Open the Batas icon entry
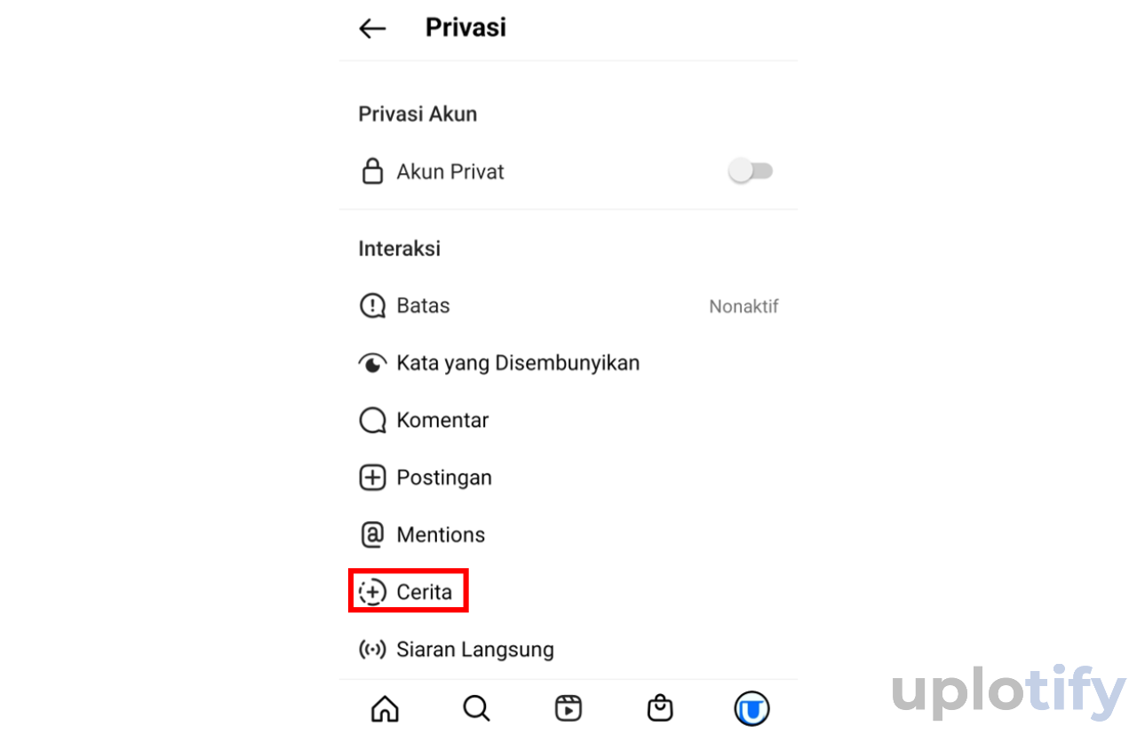This screenshot has height=734, width=1137. (372, 306)
